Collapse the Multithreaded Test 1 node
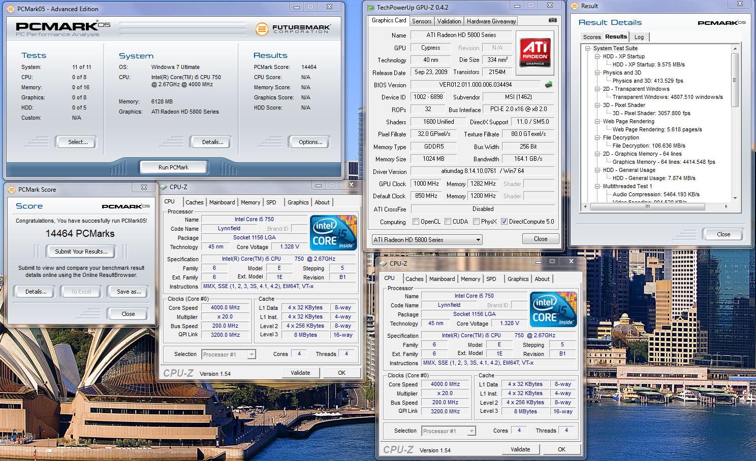756x461 pixels. coord(597,186)
